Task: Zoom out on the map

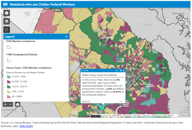Action: pos(11,104)
